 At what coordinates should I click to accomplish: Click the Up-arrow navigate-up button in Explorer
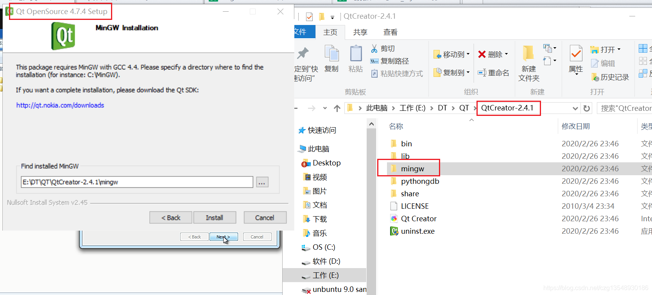click(337, 108)
